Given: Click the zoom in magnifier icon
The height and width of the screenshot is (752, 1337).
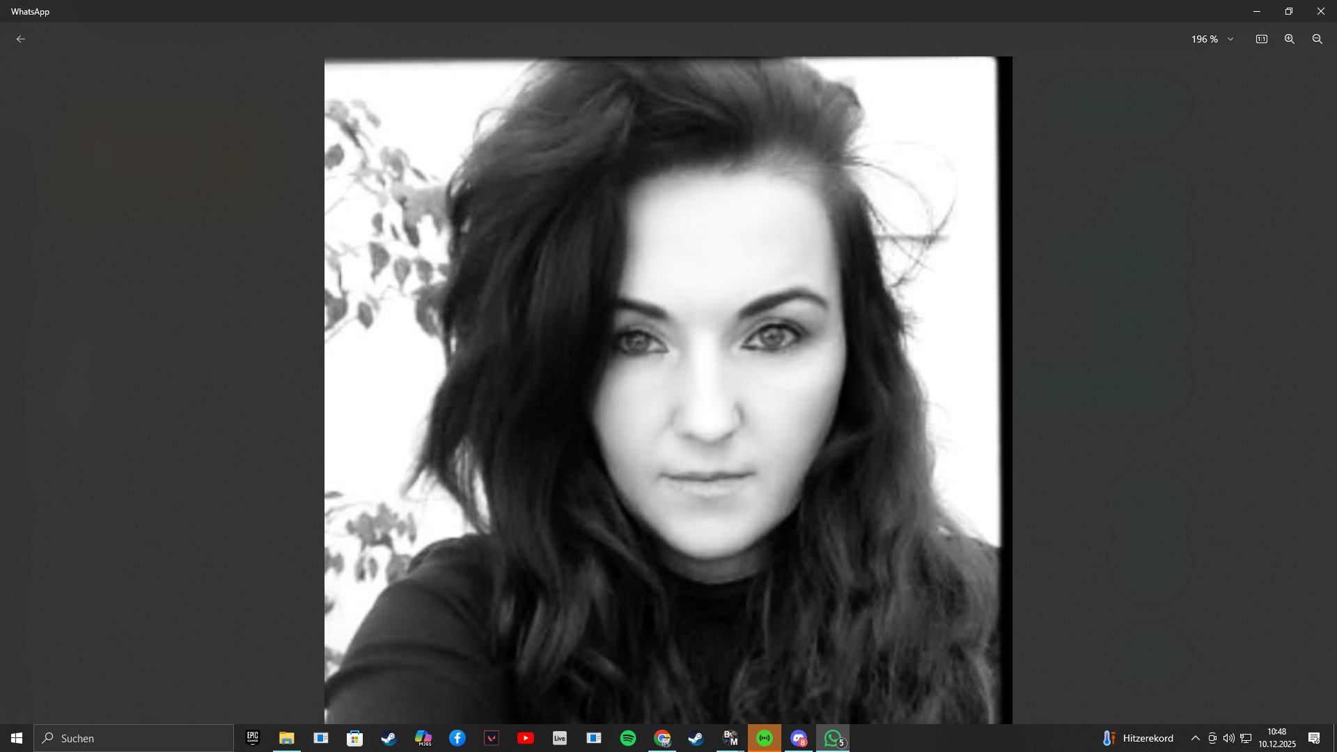Looking at the screenshot, I should (1289, 39).
